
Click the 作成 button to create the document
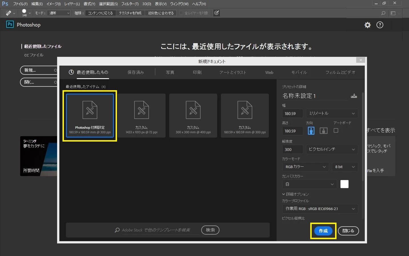pos(323,231)
